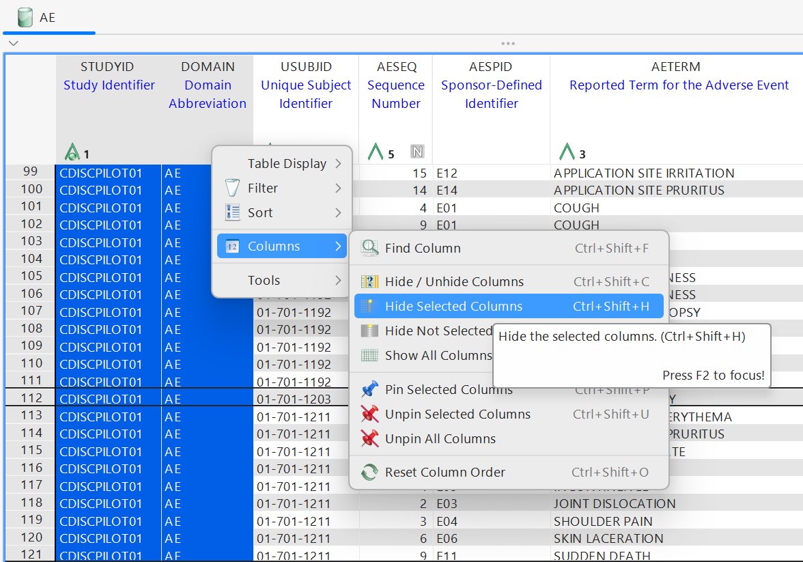This screenshot has height=562, width=803.
Task: Open the Table Display submenu arrow
Action: (x=339, y=163)
